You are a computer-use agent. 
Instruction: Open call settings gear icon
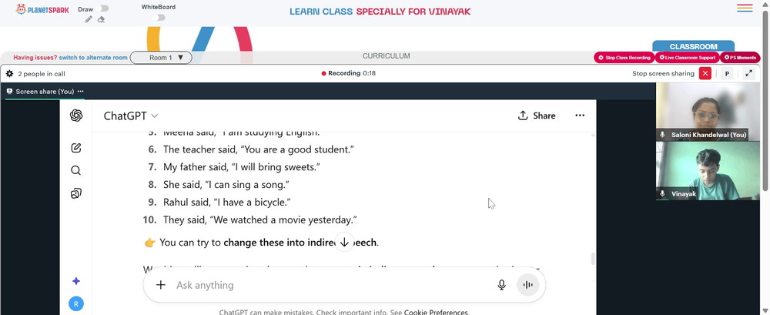coord(9,74)
